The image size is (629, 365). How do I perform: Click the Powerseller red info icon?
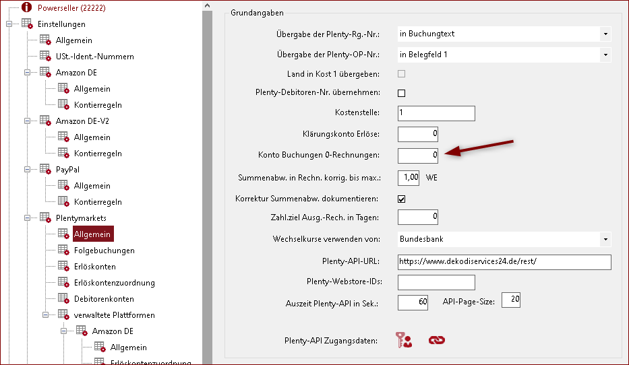click(26, 8)
